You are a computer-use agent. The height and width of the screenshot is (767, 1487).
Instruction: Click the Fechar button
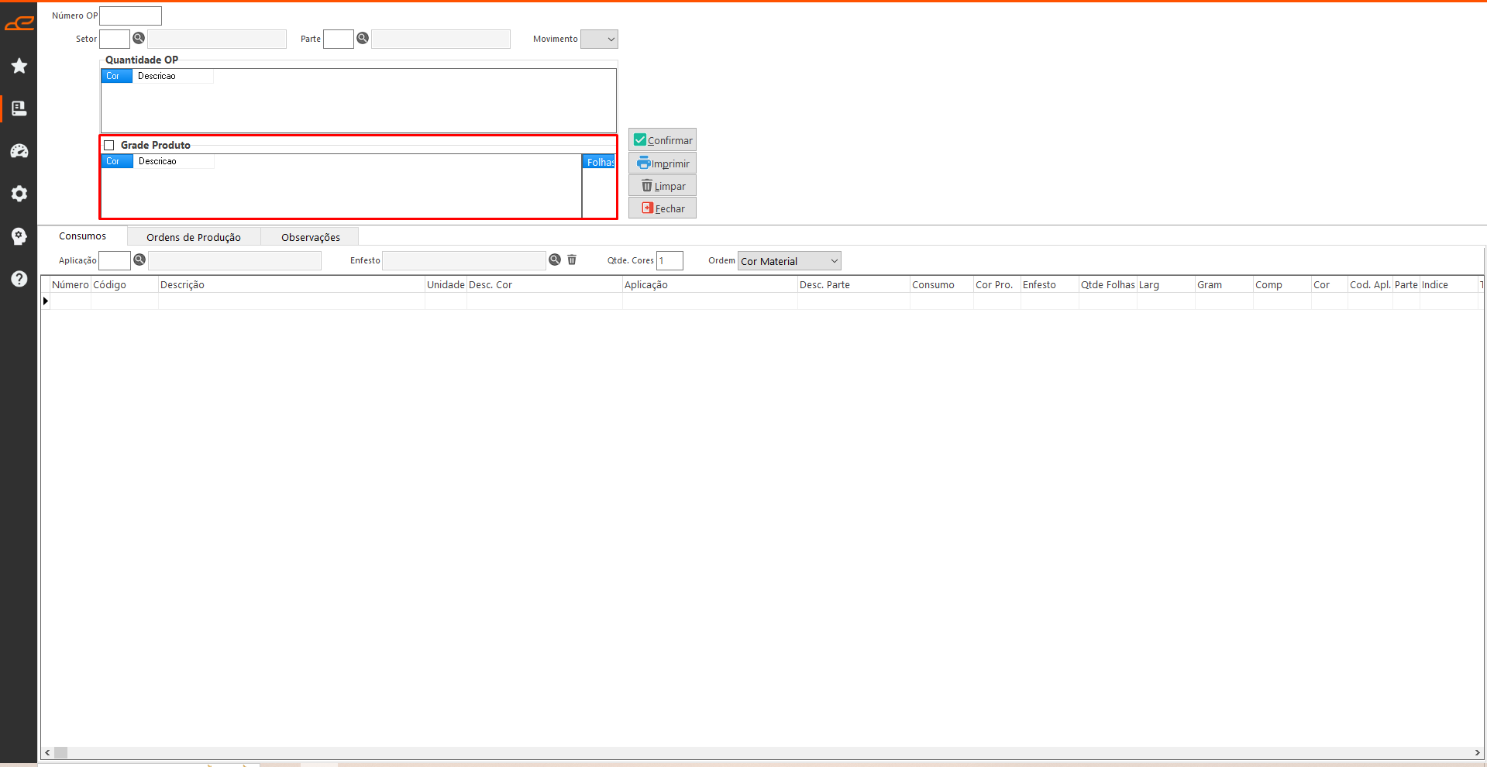click(663, 208)
